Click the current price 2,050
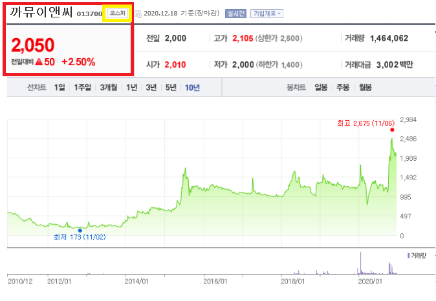 [x=33, y=45]
